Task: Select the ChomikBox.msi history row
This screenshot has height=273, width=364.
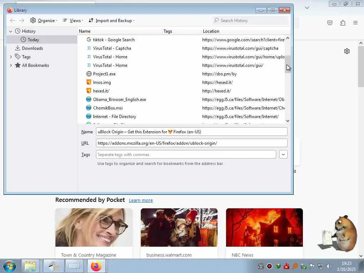Action: point(181,108)
